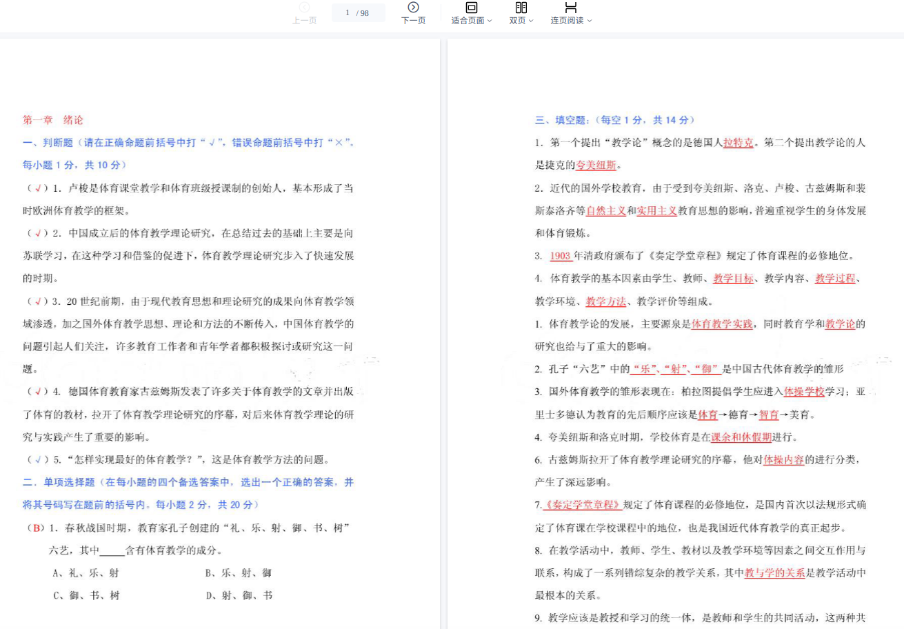Select the dual-page layout icon

(x=521, y=8)
